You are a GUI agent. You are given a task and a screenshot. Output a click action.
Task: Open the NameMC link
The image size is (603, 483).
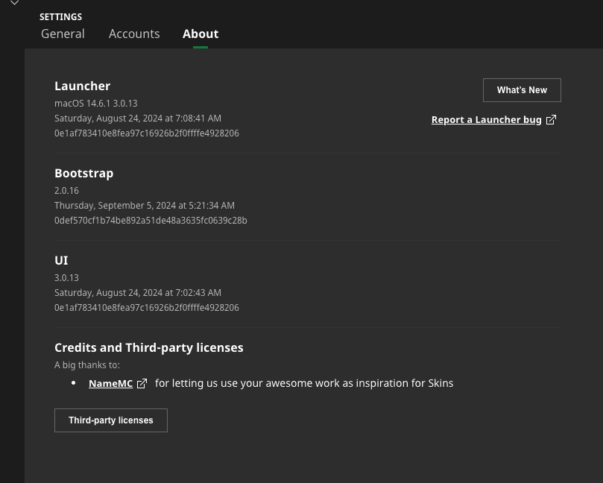point(110,384)
